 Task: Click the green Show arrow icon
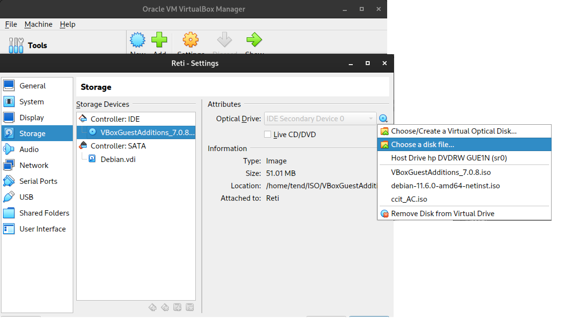254,40
